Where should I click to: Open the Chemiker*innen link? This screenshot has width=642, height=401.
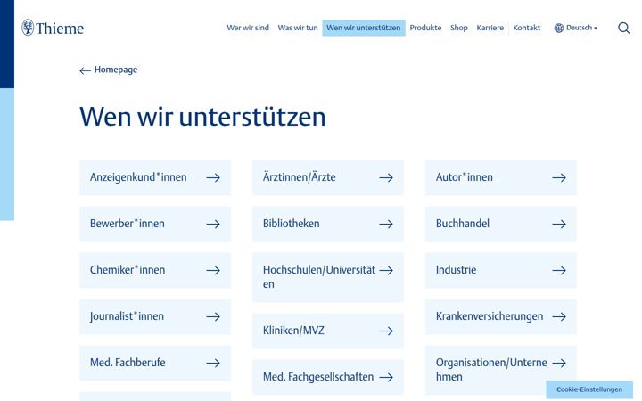[x=155, y=270]
